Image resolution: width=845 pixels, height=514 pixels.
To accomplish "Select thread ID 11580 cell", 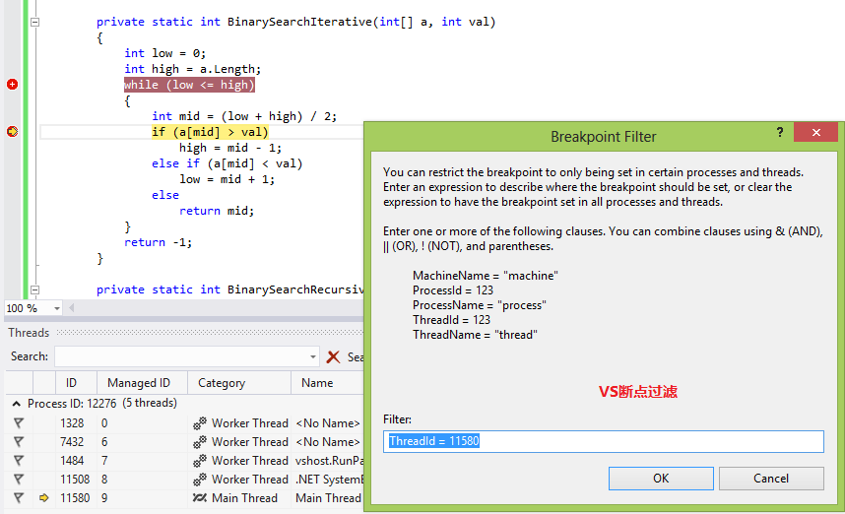I will click(75, 498).
